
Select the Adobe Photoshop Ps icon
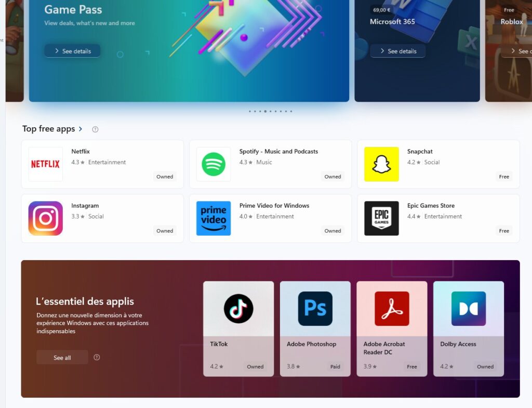point(315,308)
